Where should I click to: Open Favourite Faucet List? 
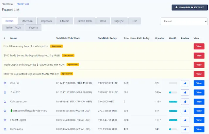pos(189,8)
